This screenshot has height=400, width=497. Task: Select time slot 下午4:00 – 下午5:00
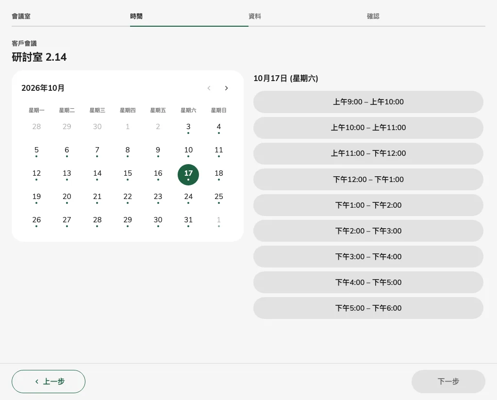[x=368, y=282]
